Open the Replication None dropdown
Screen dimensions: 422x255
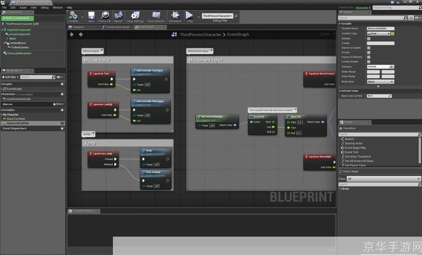381,82
